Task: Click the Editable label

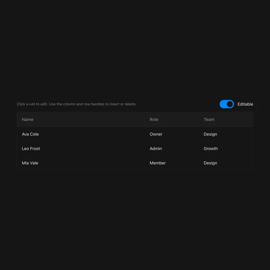Action: pos(245,104)
